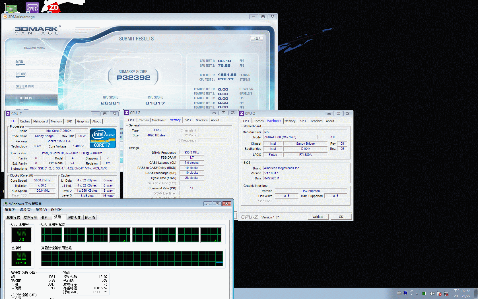Image resolution: width=478 pixels, height=299 pixels.
Task: Click the network connection tray icon
Action: click(x=446, y=294)
